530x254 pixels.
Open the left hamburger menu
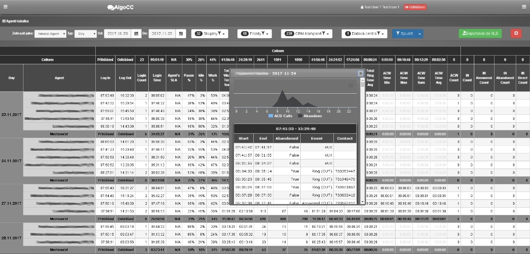click(x=6, y=7)
